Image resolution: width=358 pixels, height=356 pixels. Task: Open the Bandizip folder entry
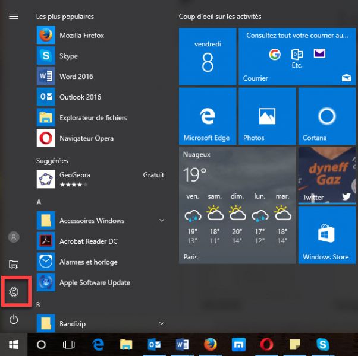[101, 323]
